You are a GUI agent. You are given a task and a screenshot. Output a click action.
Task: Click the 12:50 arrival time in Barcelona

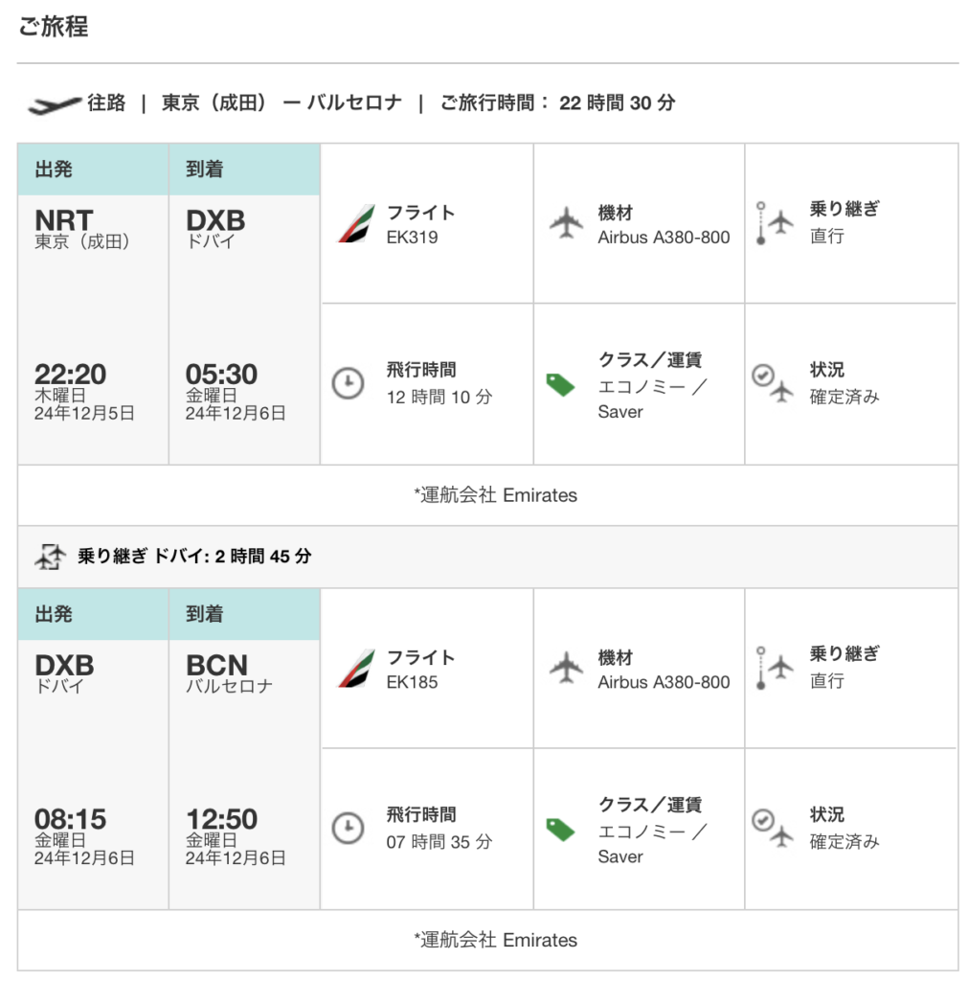[221, 819]
